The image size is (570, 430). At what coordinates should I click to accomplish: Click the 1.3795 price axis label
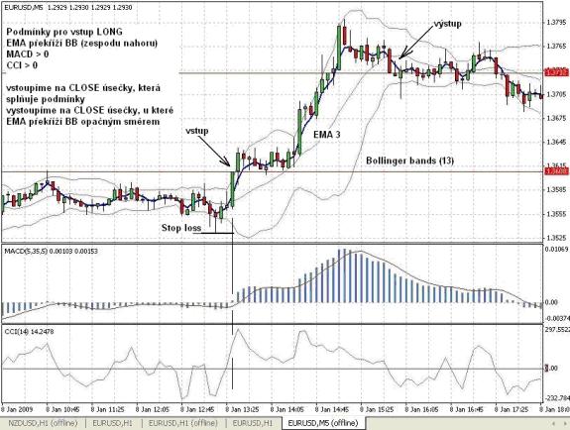556,23
